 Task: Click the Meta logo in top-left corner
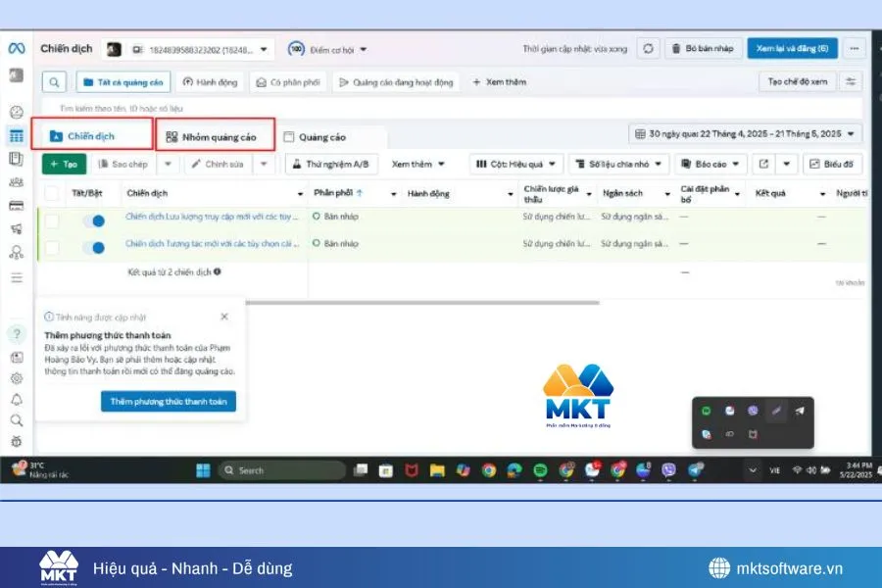tap(15, 47)
